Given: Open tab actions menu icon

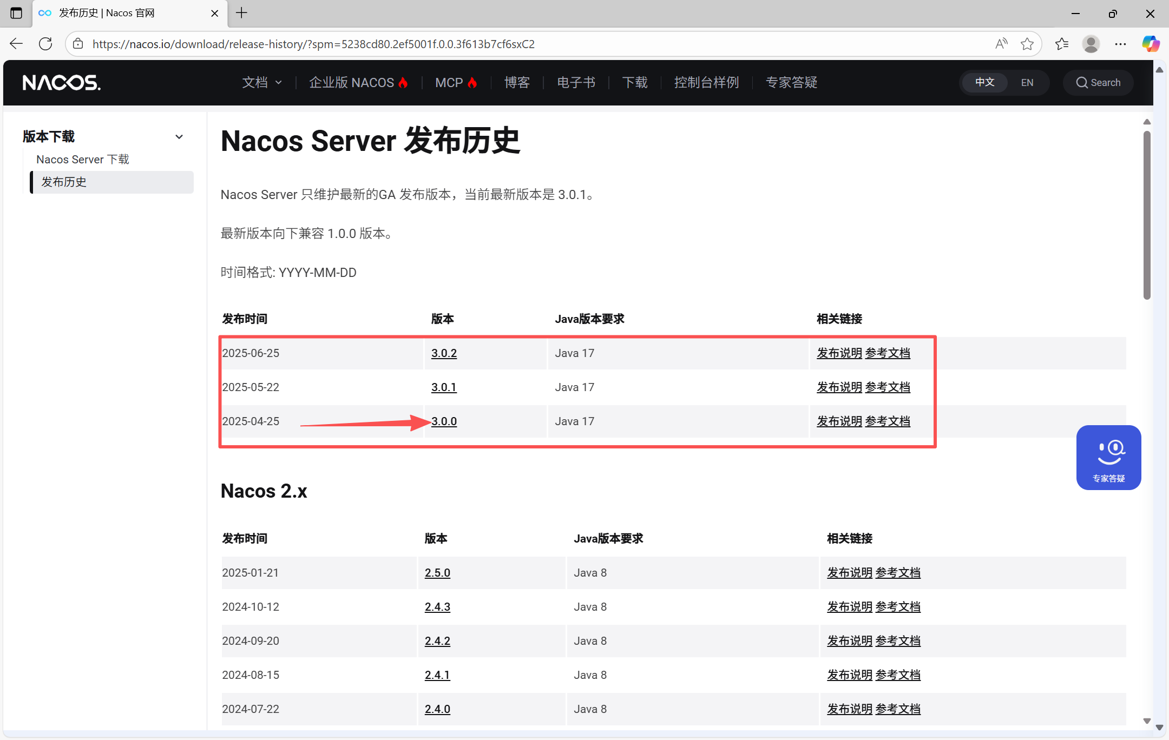Looking at the screenshot, I should click(x=16, y=13).
